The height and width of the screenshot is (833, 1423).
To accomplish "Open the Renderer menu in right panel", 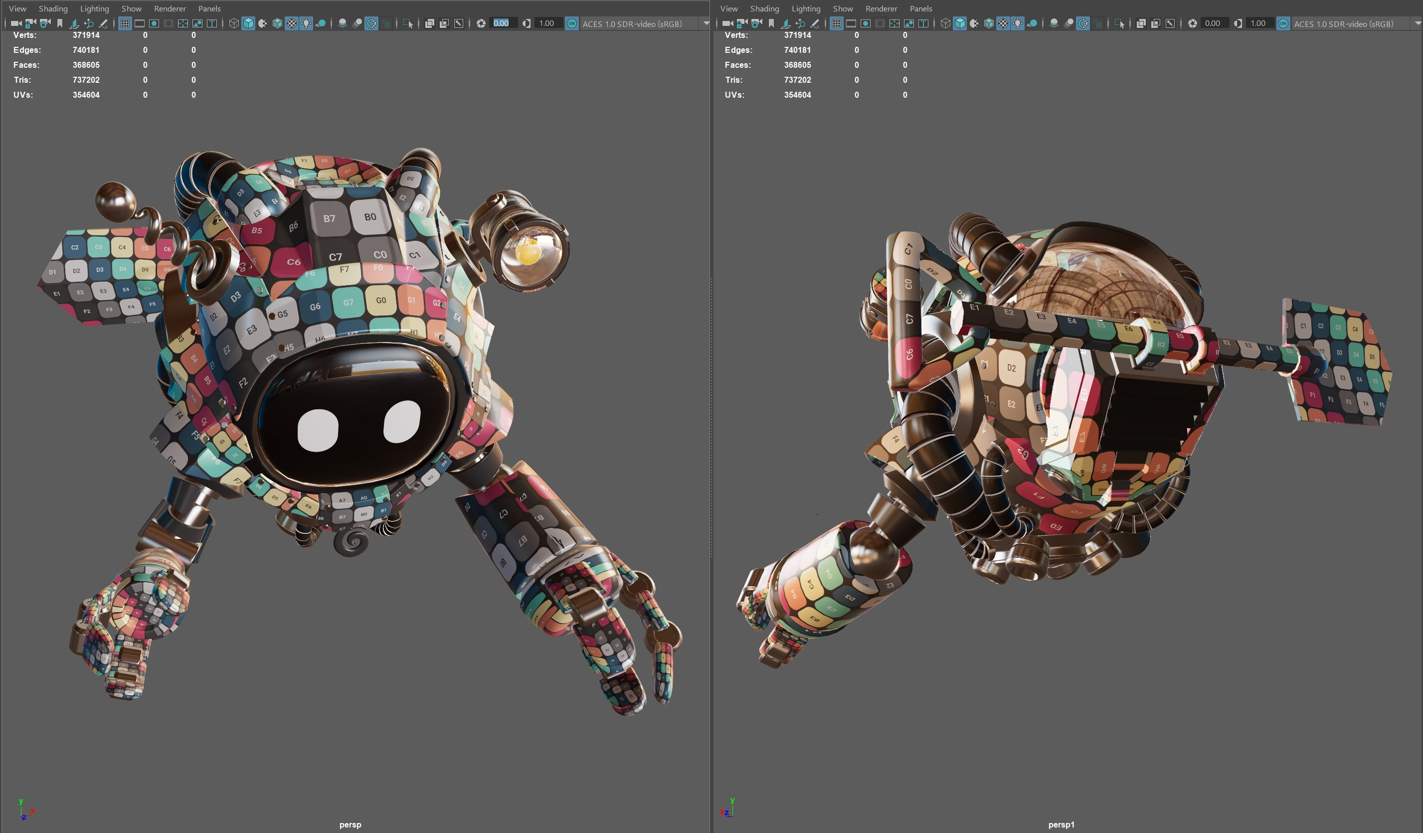I will (881, 8).
